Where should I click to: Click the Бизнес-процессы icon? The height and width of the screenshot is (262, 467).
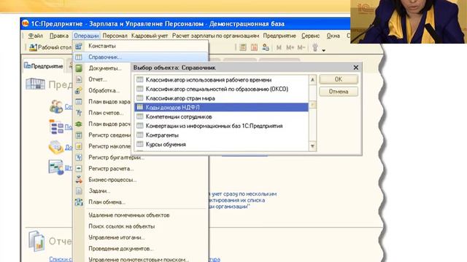(x=79, y=180)
